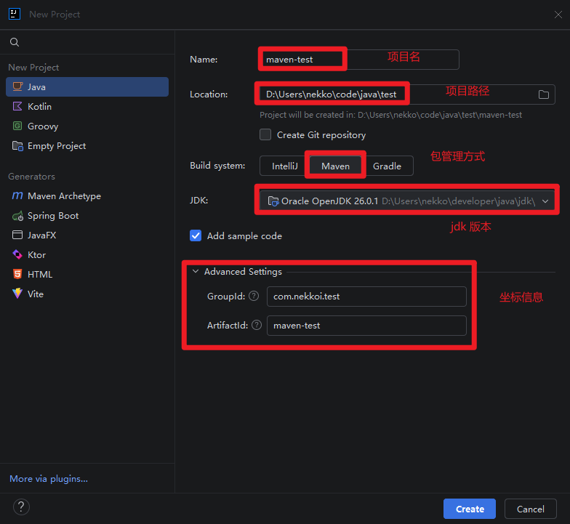570x524 pixels.
Task: Show ArtifactId help tooltip icon
Action: tap(257, 325)
